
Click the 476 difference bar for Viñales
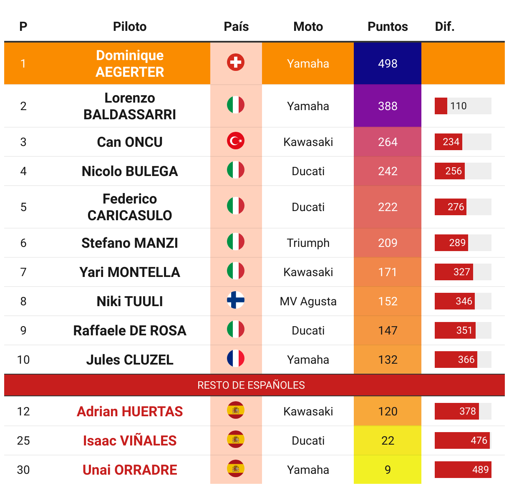click(x=463, y=440)
